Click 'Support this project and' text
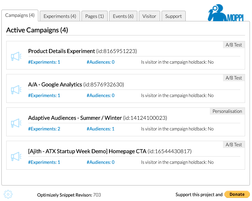The image size is (252, 201). 199,194
